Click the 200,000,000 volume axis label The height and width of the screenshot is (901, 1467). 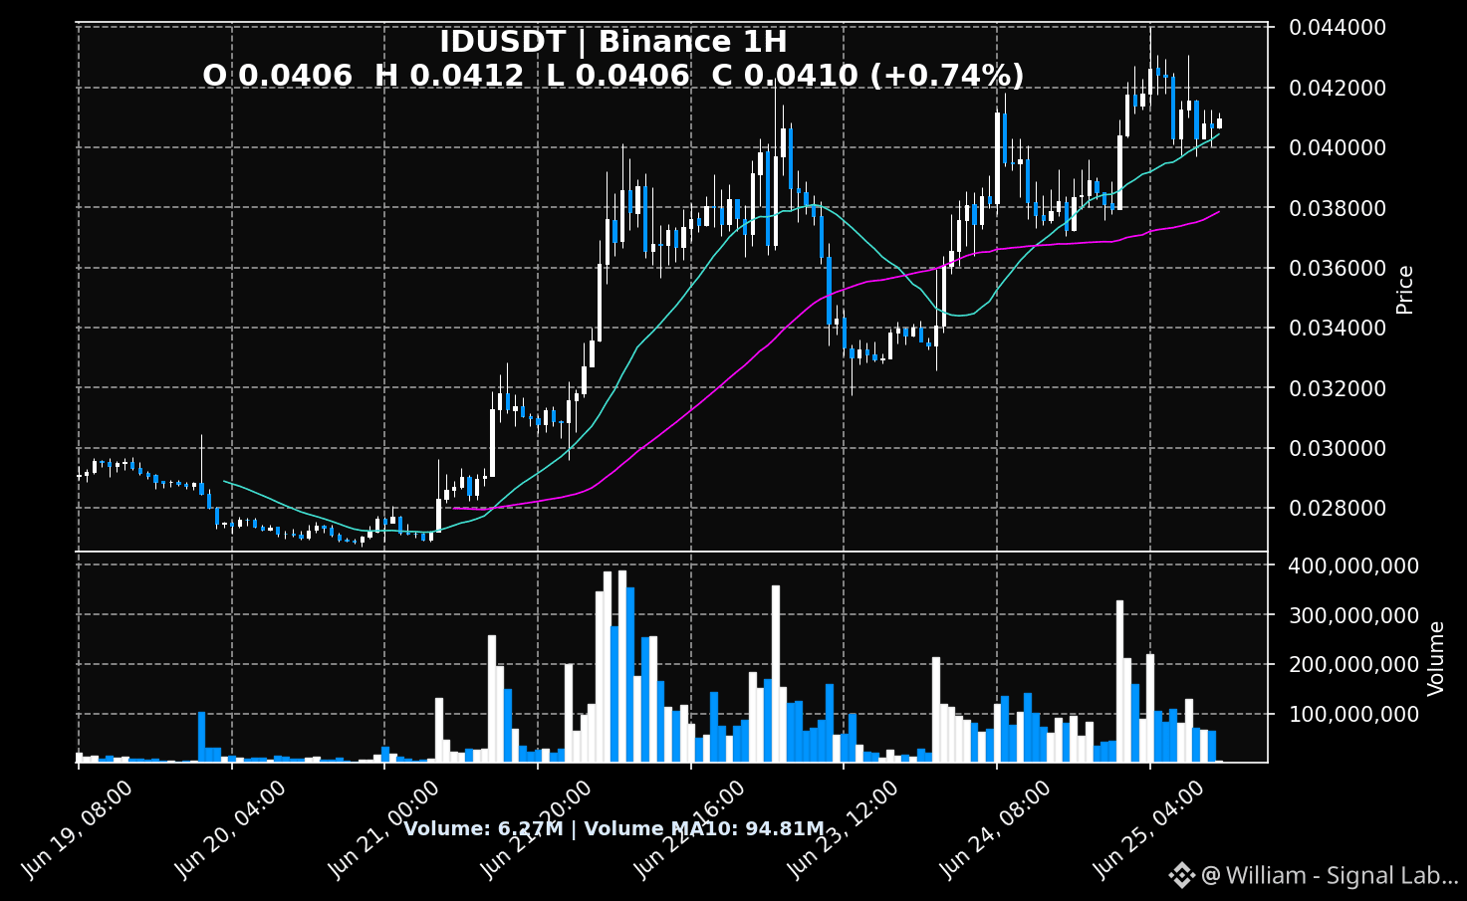click(x=1353, y=665)
